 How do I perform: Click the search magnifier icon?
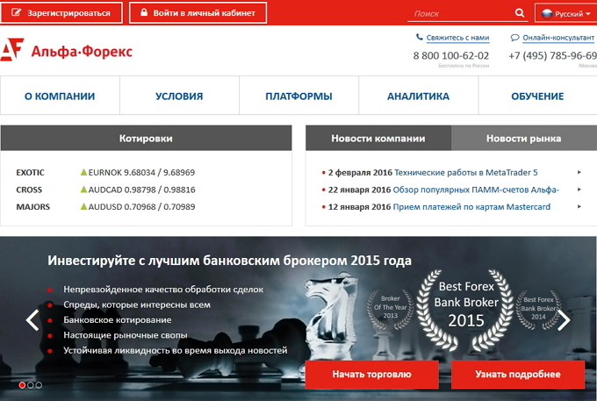pos(520,13)
